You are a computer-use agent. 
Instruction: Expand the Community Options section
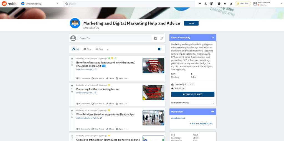click(x=213, y=103)
